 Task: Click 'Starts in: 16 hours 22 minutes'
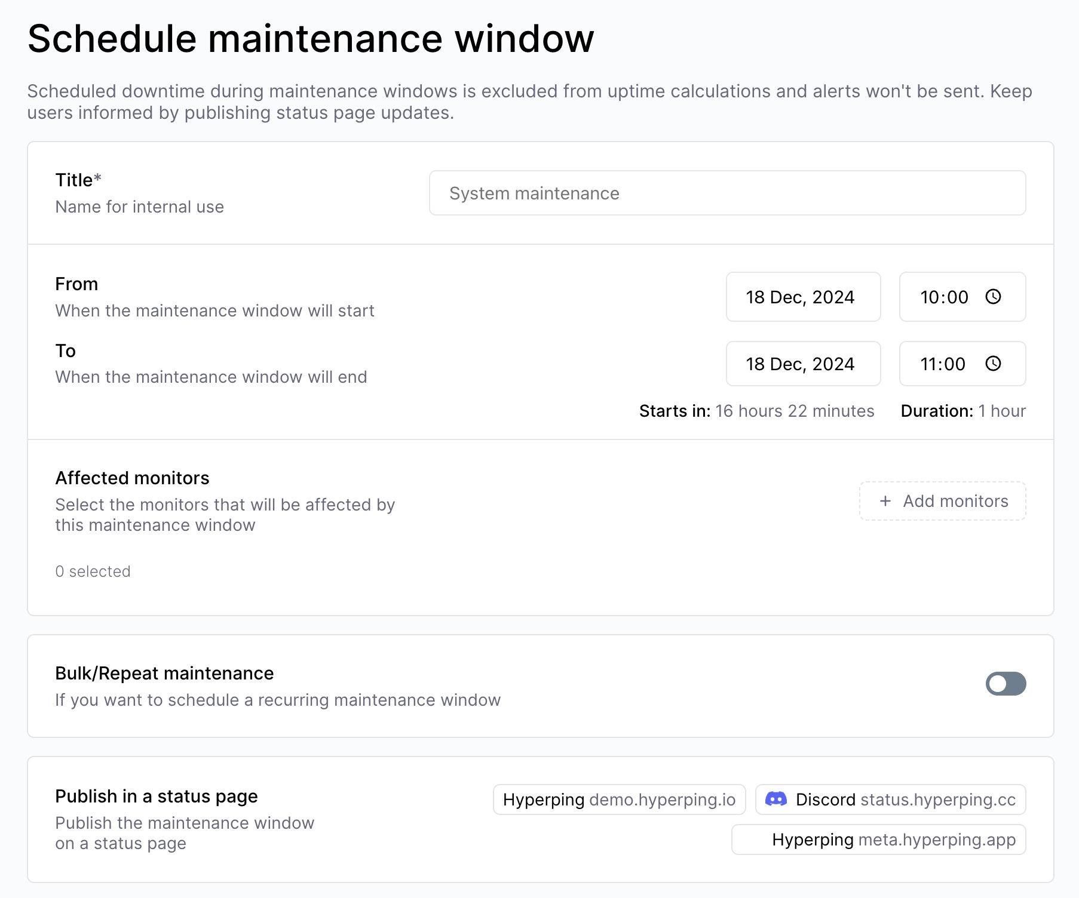click(756, 411)
